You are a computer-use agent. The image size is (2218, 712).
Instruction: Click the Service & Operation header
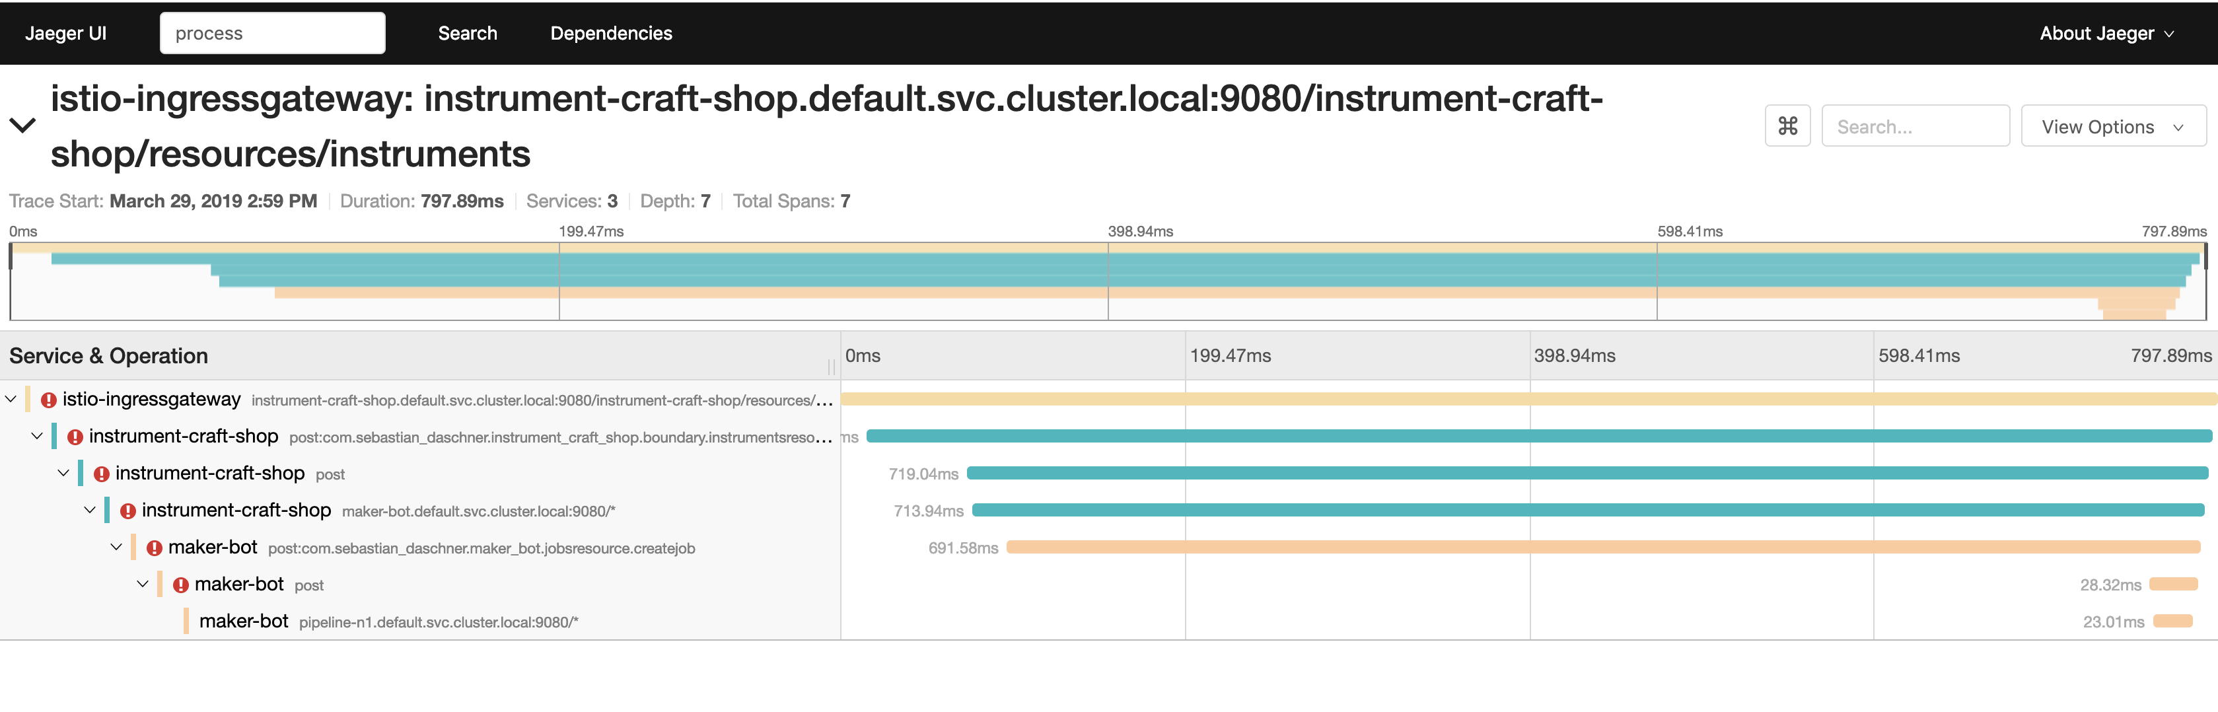[108, 357]
